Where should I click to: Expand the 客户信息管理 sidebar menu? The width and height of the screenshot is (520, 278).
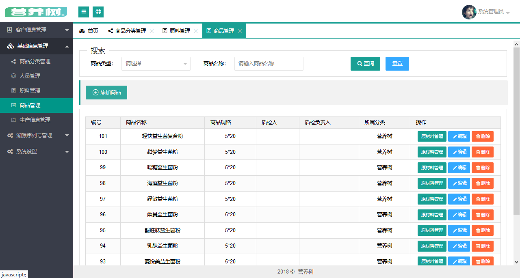[37, 30]
